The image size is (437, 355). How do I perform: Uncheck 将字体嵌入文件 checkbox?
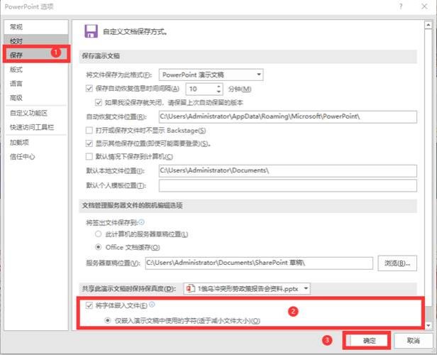pos(89,305)
